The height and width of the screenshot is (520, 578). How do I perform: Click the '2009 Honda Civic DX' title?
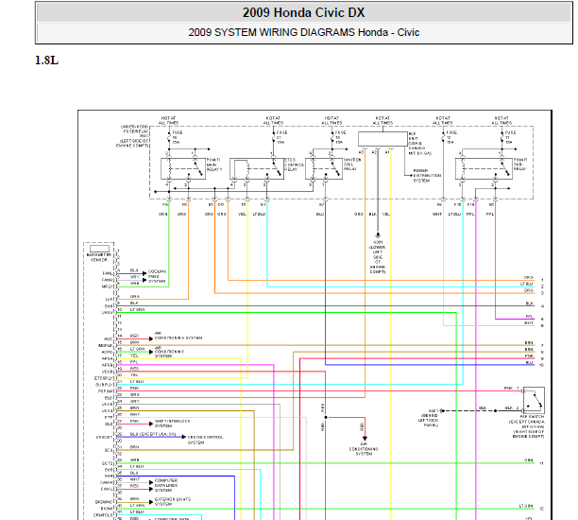pyautogui.click(x=303, y=12)
